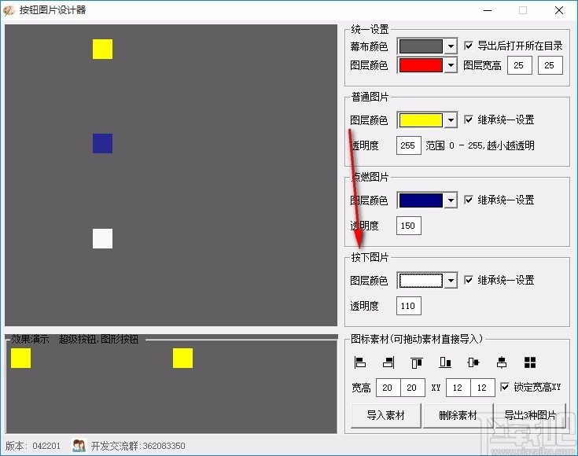The height and width of the screenshot is (456, 578).
Task: Apply the center vertically alignment icon
Action: point(473,362)
